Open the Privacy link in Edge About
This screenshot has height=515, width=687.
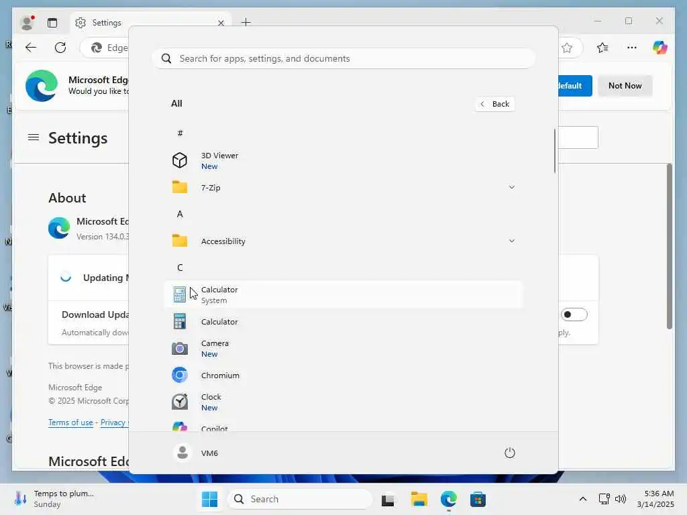pyautogui.click(x=113, y=422)
